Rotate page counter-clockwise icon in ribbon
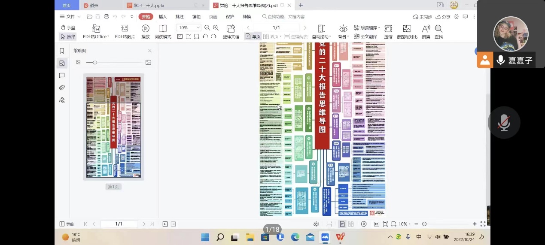The height and width of the screenshot is (245, 545). coord(205,36)
